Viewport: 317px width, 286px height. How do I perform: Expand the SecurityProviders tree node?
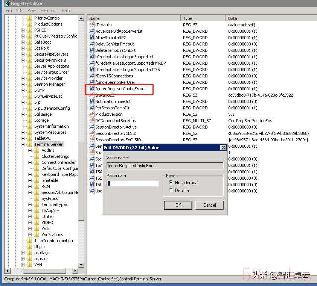point(23,60)
